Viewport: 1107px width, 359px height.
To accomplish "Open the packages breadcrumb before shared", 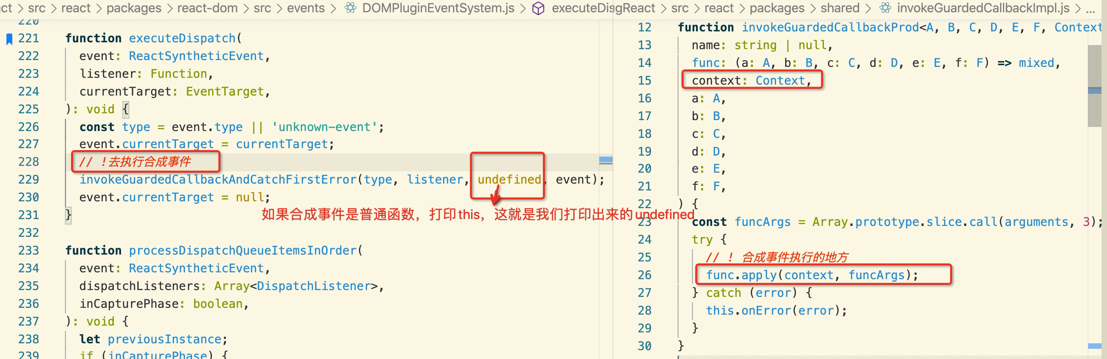I will pyautogui.click(x=777, y=8).
